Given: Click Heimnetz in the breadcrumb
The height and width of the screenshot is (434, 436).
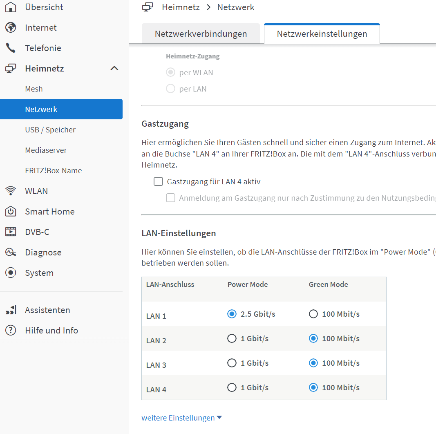Looking at the screenshot, I should pyautogui.click(x=181, y=7).
